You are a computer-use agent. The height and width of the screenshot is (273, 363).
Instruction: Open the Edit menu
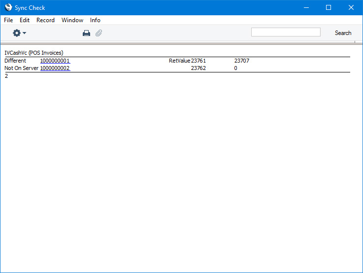click(x=25, y=20)
